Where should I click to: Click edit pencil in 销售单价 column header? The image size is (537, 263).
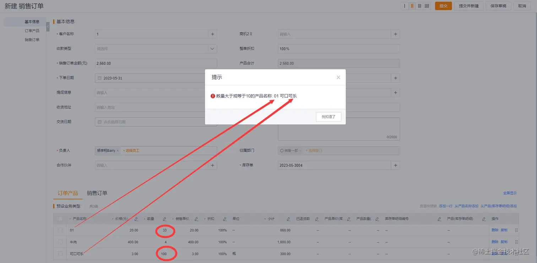tap(196, 219)
